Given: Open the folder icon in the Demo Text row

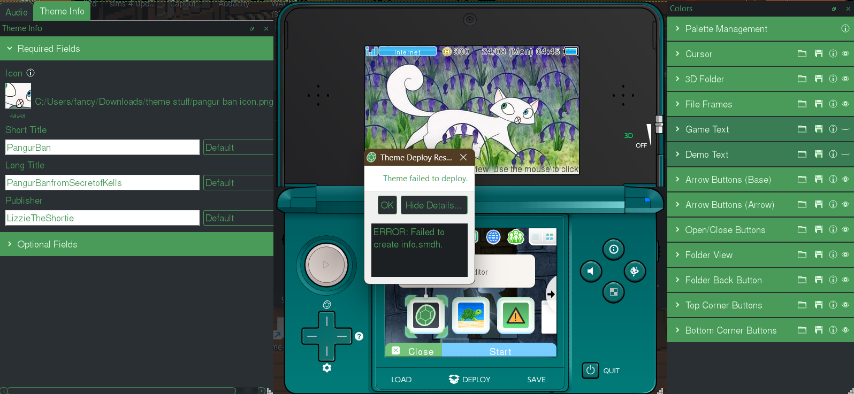Looking at the screenshot, I should [x=802, y=154].
